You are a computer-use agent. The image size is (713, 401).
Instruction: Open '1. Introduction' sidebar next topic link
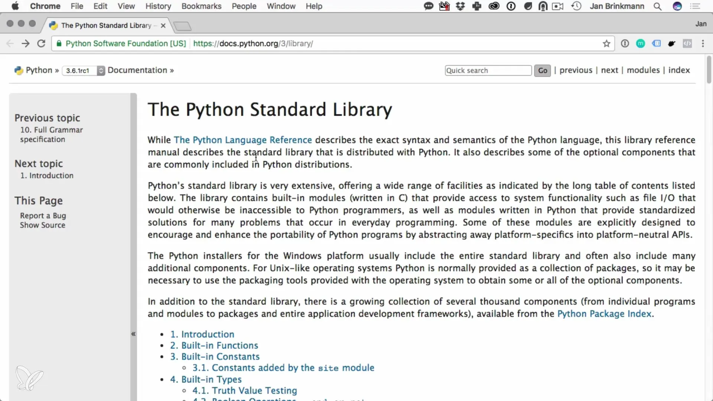[47, 176]
